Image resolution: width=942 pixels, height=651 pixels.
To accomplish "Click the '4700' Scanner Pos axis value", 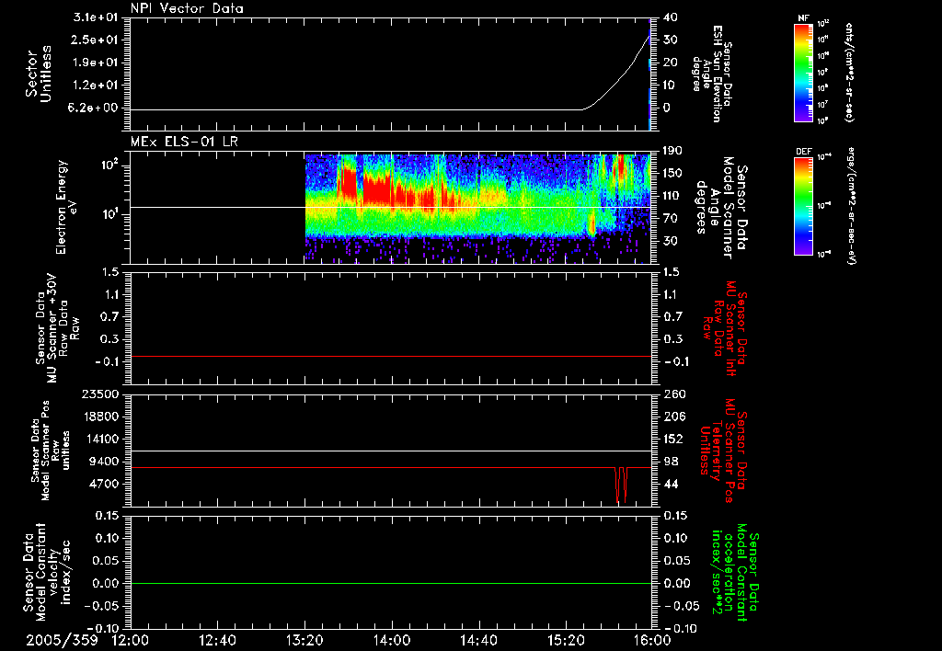I will pos(104,484).
